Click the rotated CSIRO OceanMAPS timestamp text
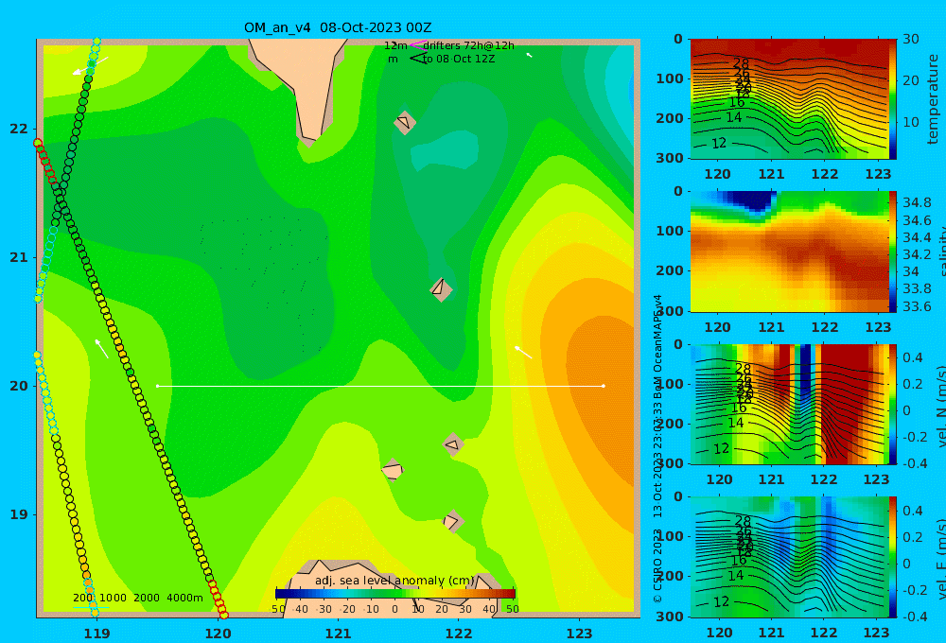This screenshot has width=946, height=643. click(657, 449)
